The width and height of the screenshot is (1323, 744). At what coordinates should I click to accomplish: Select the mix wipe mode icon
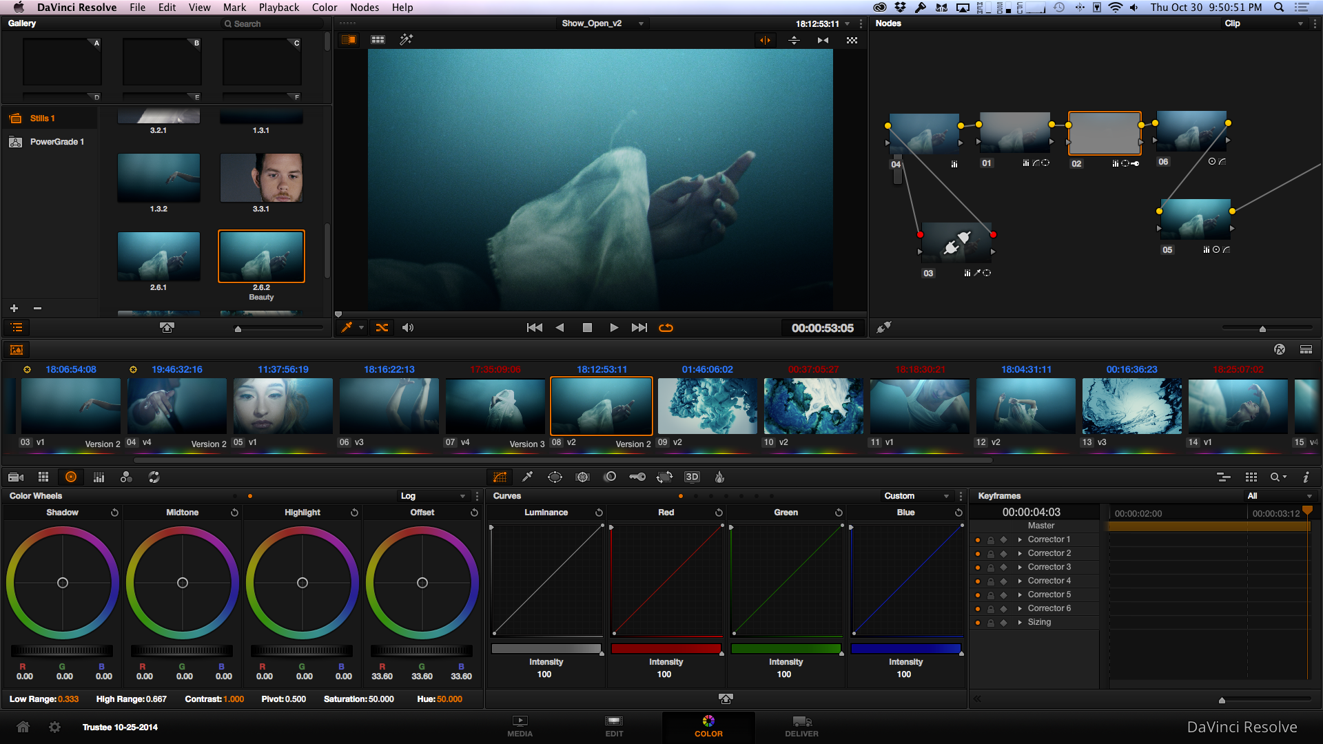(x=823, y=40)
